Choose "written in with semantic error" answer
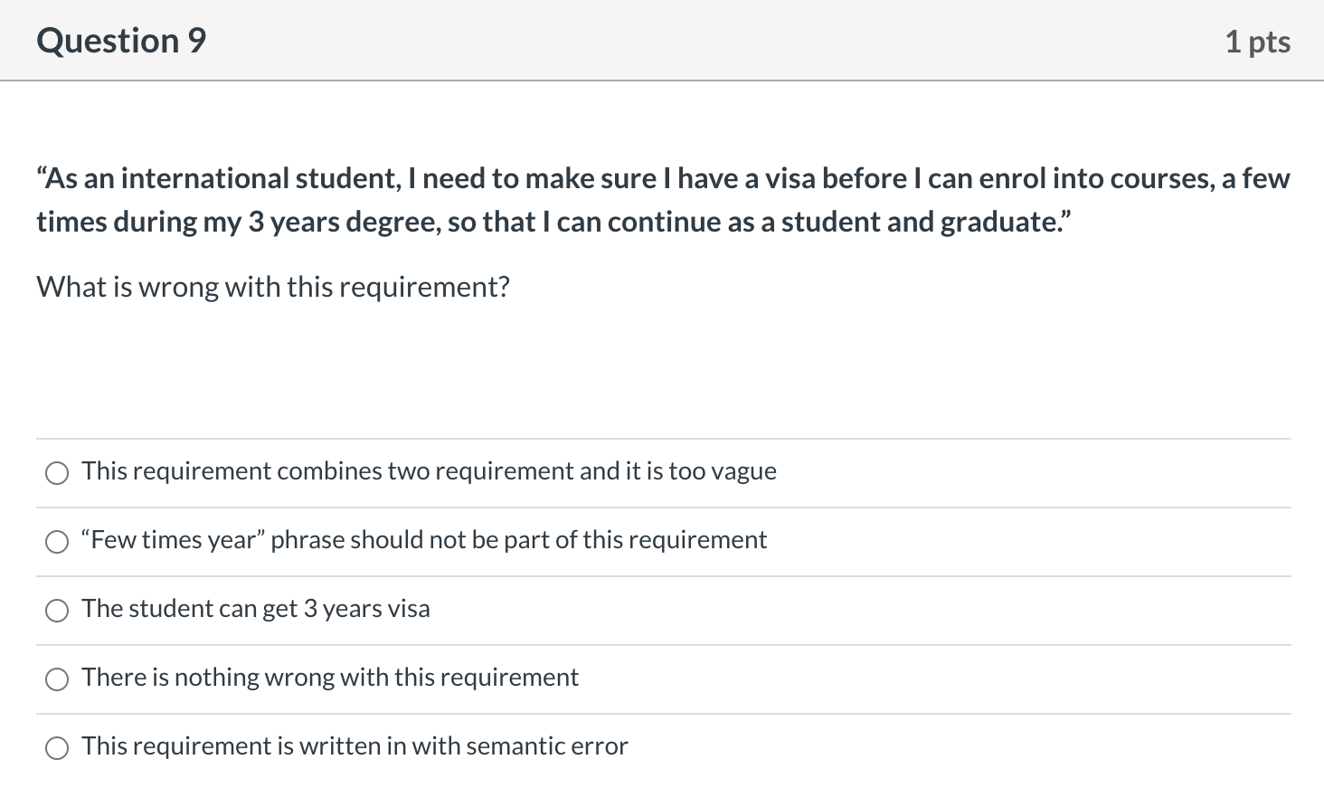Screen dimensions: 1324x807 click(355, 747)
